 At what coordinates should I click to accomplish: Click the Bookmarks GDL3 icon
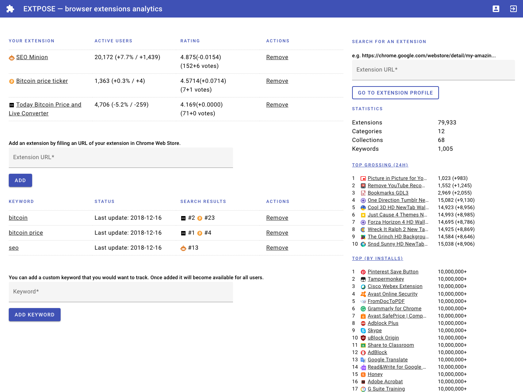[363, 193]
